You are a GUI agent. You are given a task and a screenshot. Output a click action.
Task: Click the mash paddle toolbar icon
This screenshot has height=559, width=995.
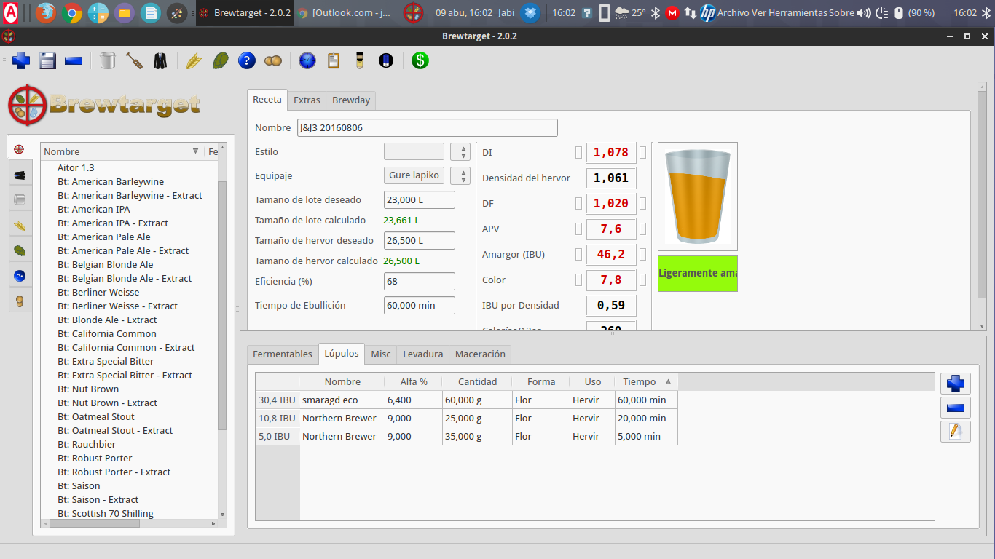click(x=134, y=61)
